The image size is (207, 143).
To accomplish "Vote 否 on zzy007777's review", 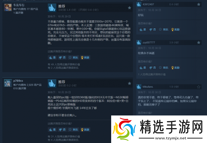I will pyautogui.click(x=153, y=68).
